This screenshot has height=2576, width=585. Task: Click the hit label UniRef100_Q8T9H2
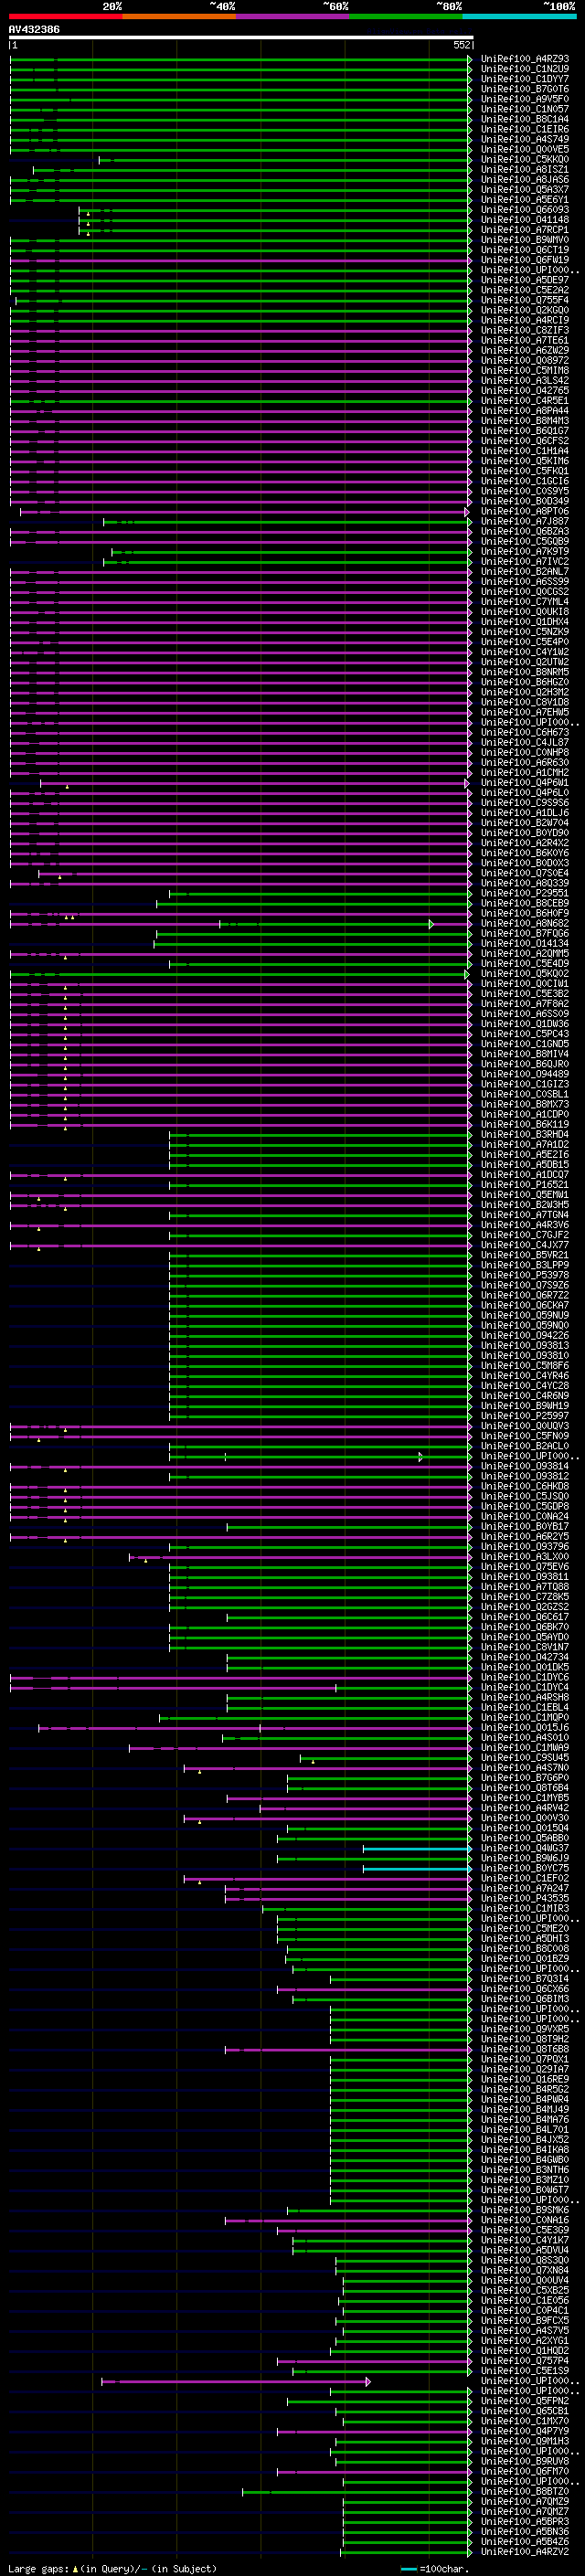pyautogui.click(x=524, y=2039)
